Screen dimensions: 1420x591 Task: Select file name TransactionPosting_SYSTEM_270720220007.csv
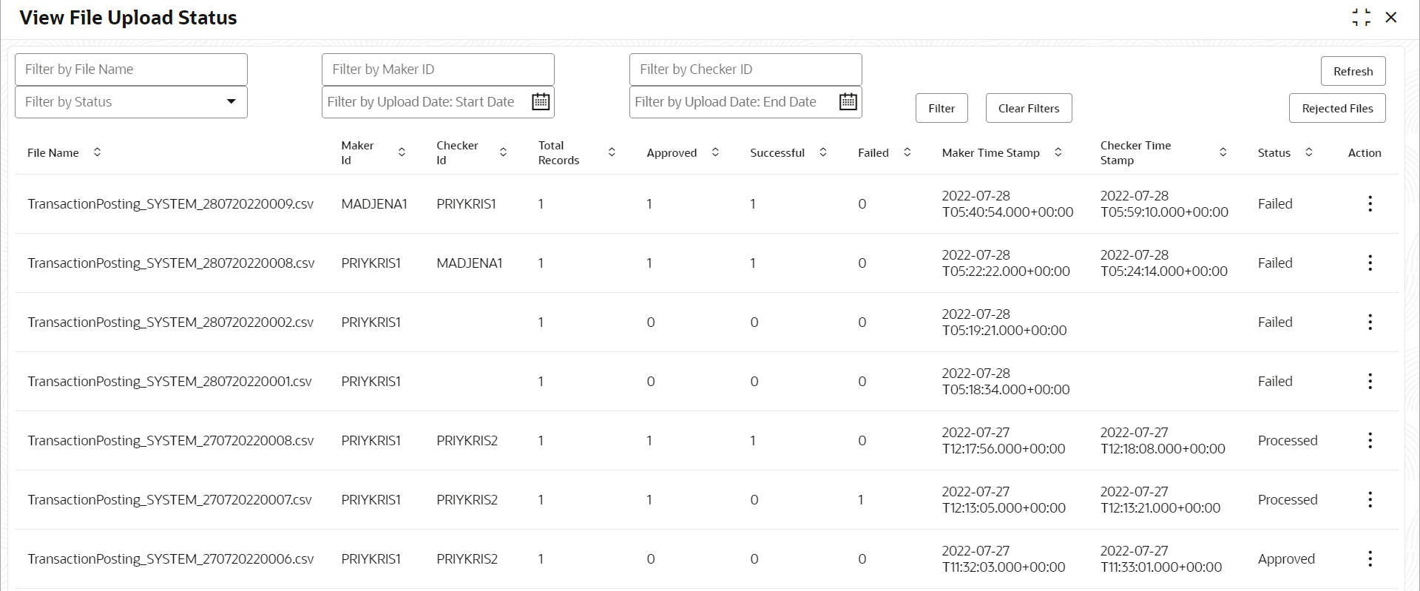coord(169,500)
